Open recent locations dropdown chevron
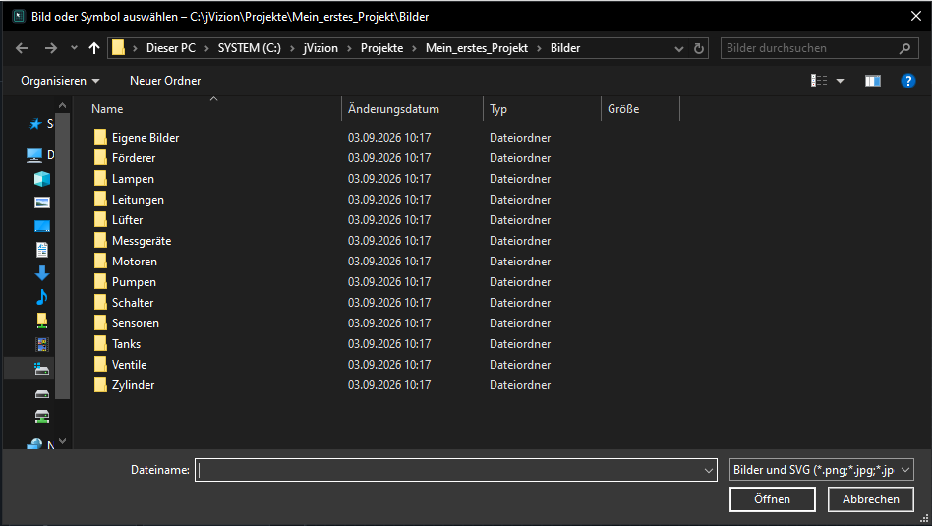 (74, 48)
